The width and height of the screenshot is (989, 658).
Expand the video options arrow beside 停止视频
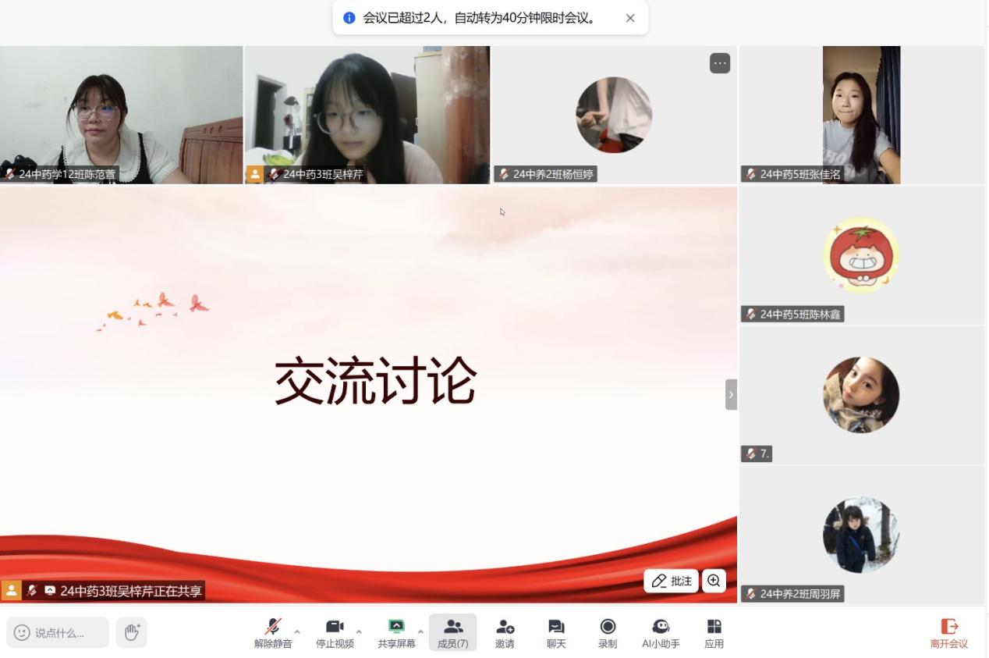pyautogui.click(x=359, y=631)
